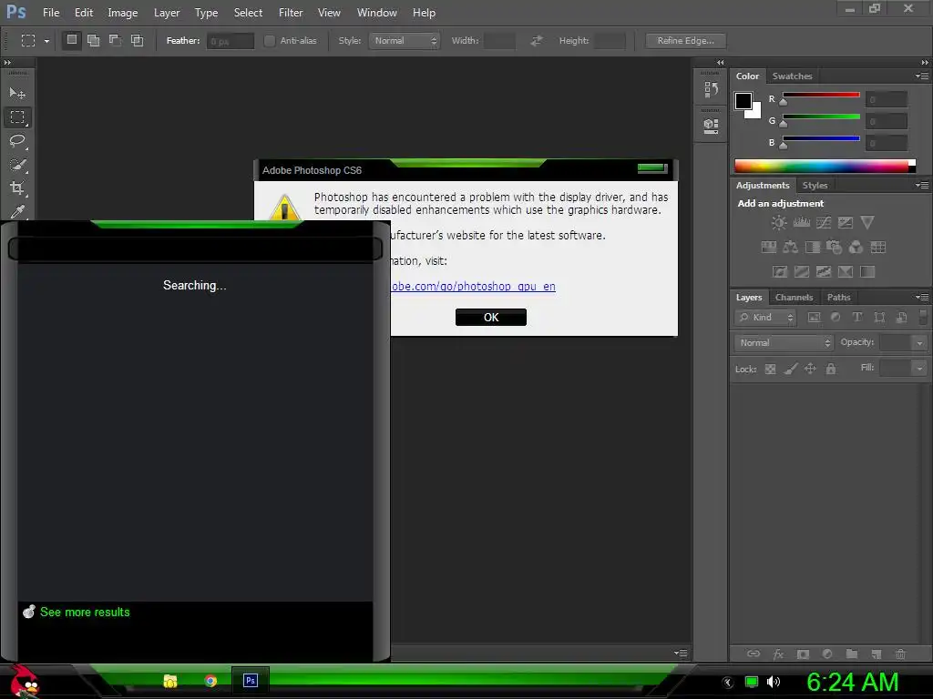Click Add to selection mode icon
This screenshot has width=933, height=699.
(x=94, y=40)
